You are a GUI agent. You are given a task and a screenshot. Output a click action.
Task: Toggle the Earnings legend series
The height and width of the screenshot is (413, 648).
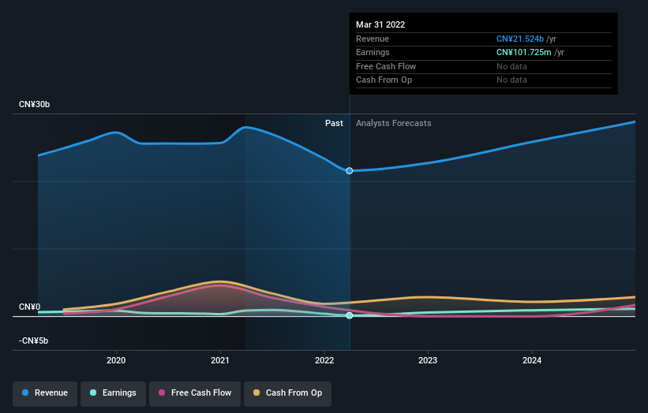(113, 393)
